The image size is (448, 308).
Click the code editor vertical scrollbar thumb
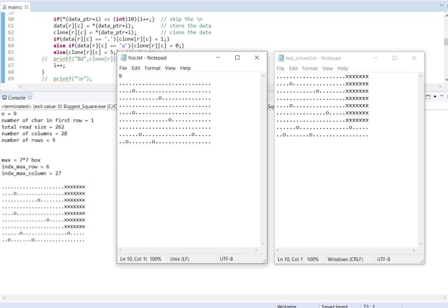(x=446, y=42)
